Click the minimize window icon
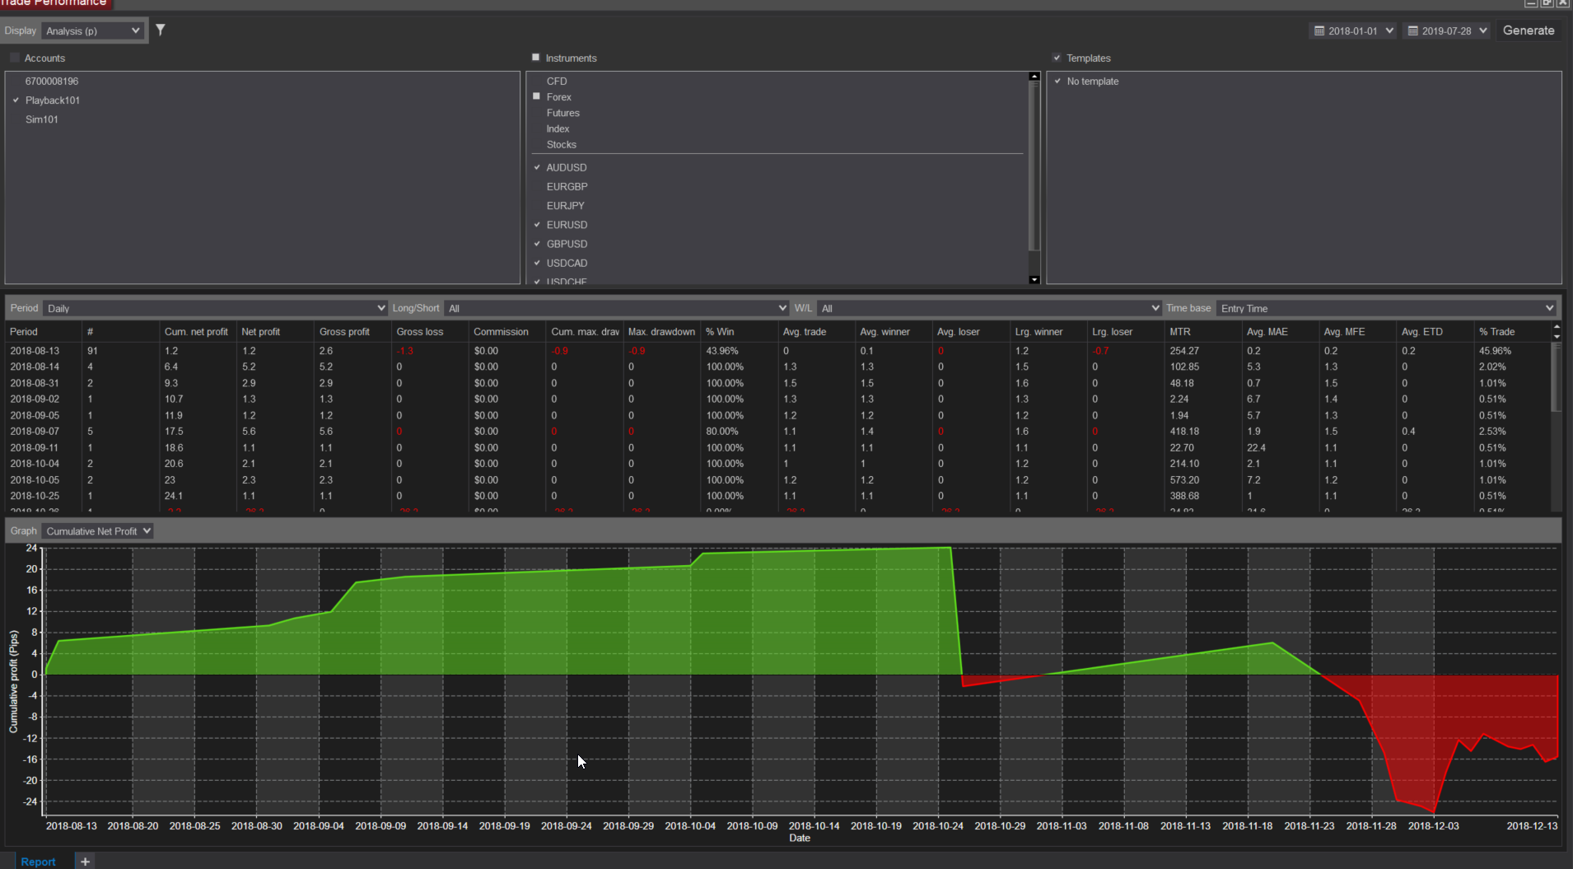This screenshot has height=869, width=1573. (x=1530, y=3)
